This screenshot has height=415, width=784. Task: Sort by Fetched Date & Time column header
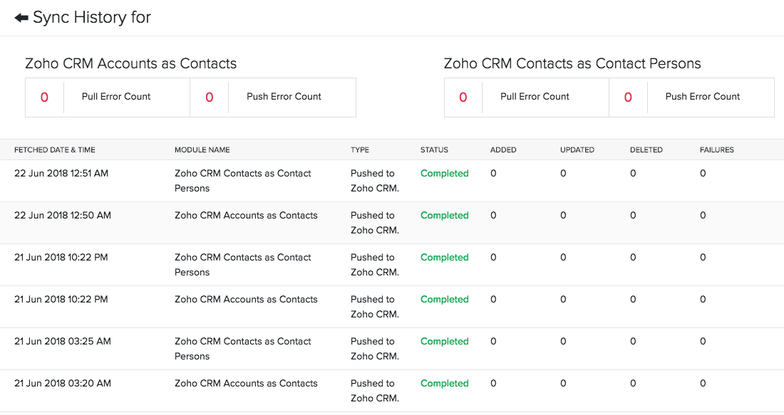tap(55, 150)
